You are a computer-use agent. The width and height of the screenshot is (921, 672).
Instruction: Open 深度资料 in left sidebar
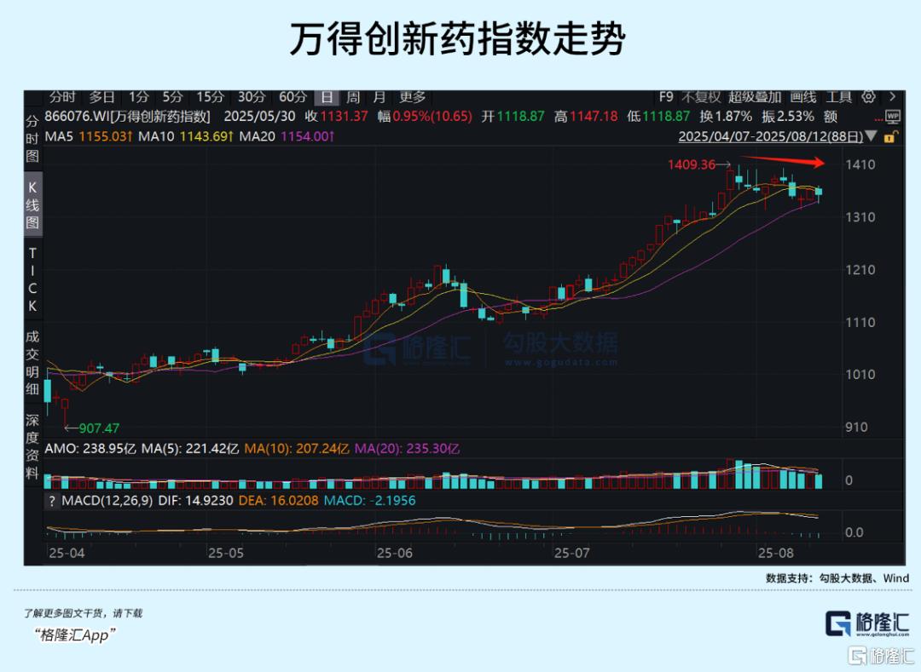32,446
